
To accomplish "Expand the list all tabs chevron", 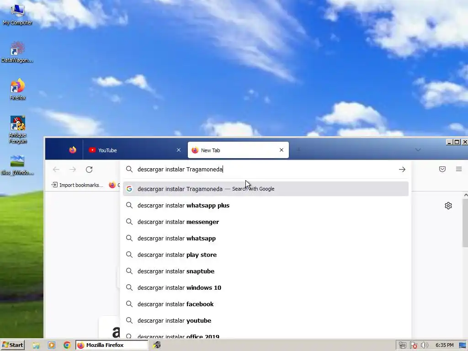I will [418, 150].
